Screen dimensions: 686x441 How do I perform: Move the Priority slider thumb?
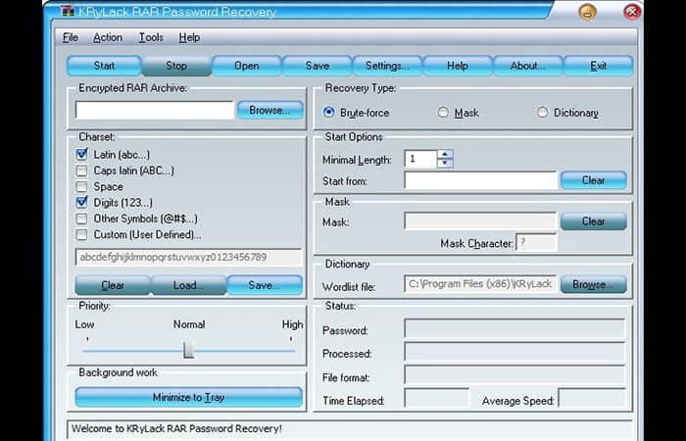coord(188,351)
